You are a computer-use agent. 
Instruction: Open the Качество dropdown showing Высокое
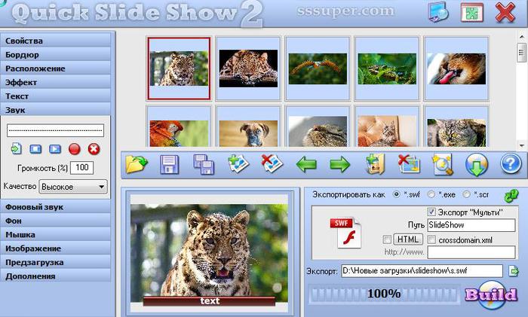[73, 187]
